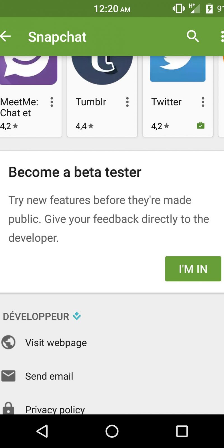
Task: Open Tumblr card options menu
Action: 127,102
